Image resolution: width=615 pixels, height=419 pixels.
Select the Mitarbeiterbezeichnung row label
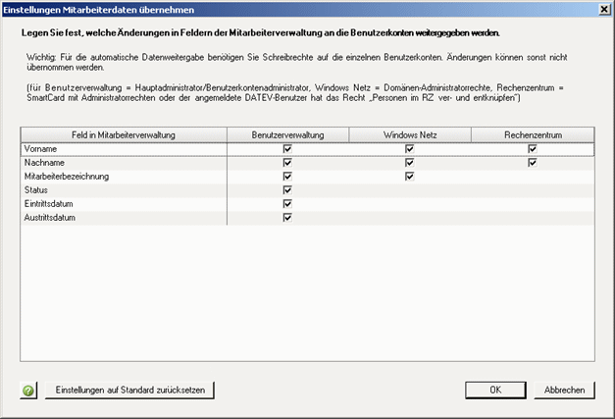[x=67, y=177]
